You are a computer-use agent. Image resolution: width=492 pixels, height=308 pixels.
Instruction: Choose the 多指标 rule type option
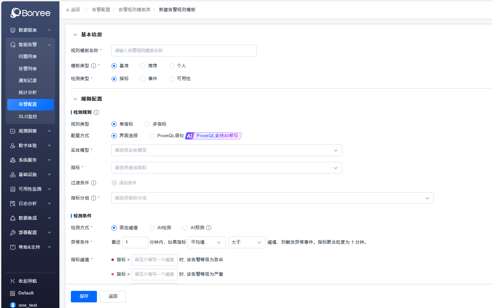pos(147,124)
